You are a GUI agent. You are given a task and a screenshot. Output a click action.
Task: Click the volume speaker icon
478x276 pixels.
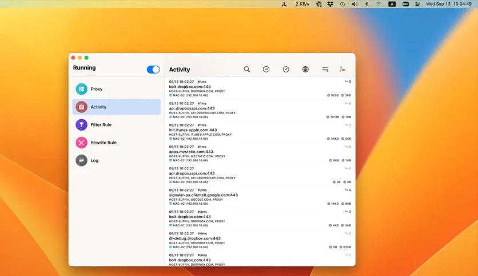[354, 4]
